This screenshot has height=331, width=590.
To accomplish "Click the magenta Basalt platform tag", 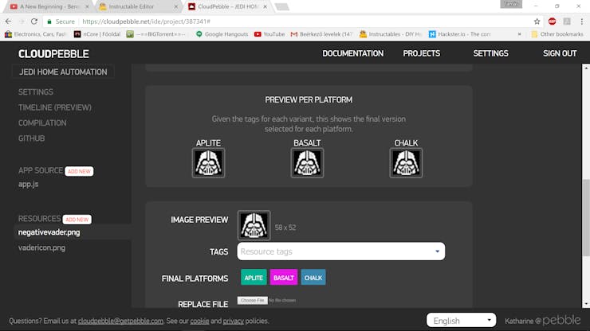I will pyautogui.click(x=284, y=278).
